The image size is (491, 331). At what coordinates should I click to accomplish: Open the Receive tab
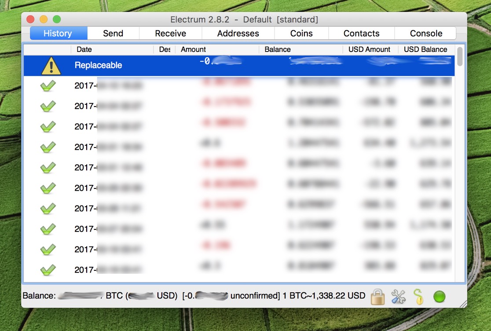coord(170,33)
